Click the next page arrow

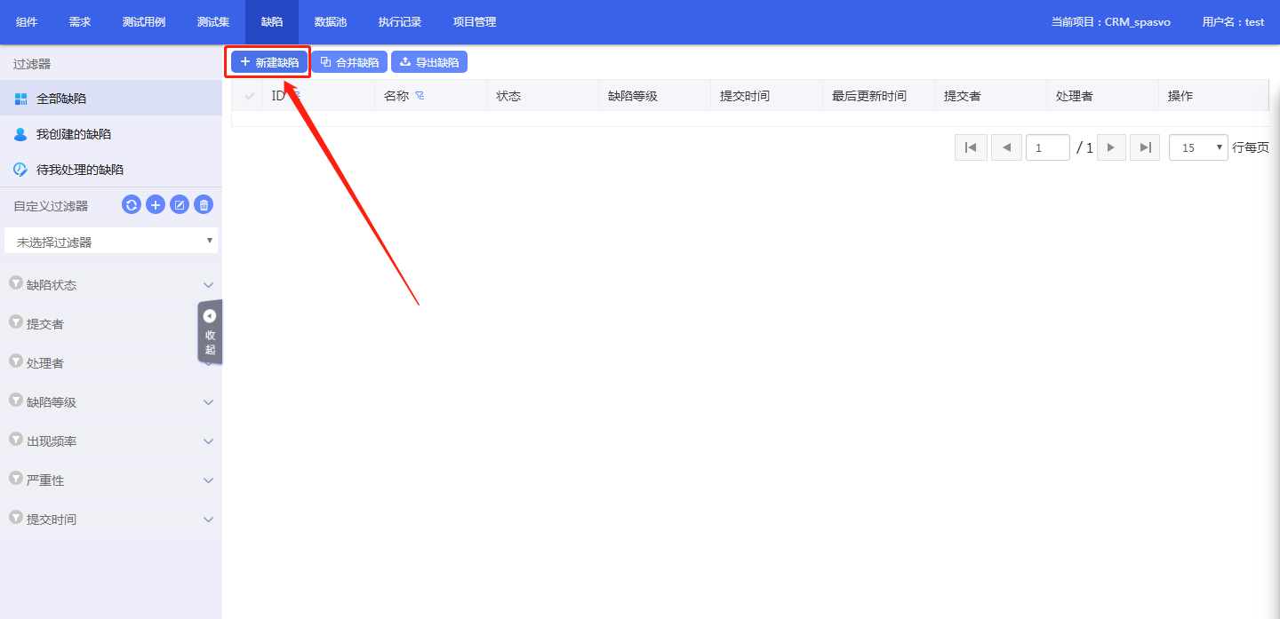click(1111, 147)
